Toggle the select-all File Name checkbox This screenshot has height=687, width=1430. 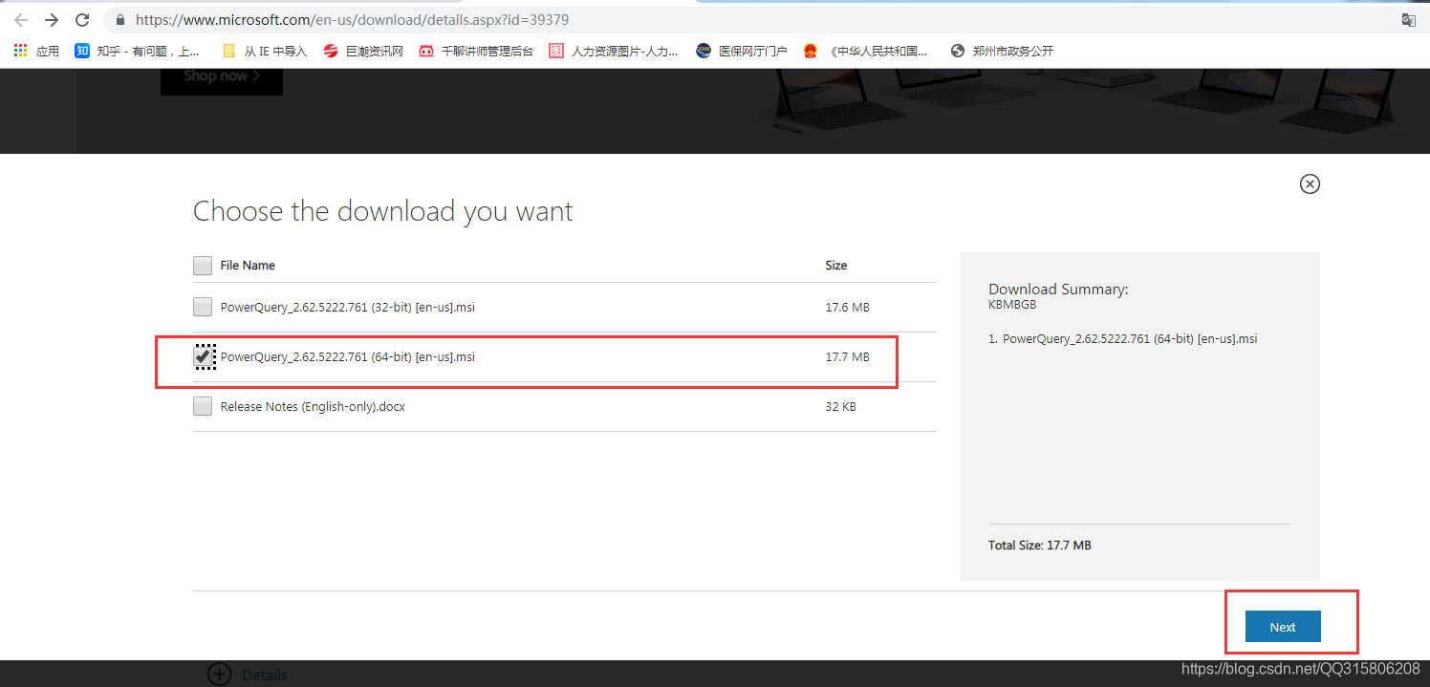coord(203,266)
